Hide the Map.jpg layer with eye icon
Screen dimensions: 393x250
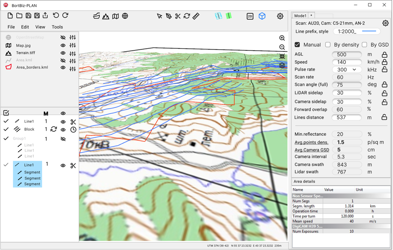point(63,45)
